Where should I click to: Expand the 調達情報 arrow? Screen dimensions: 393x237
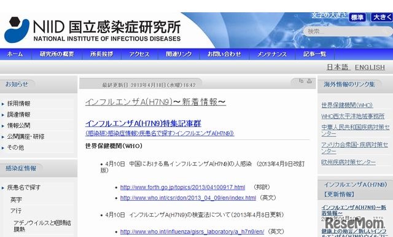[x=3, y=115]
